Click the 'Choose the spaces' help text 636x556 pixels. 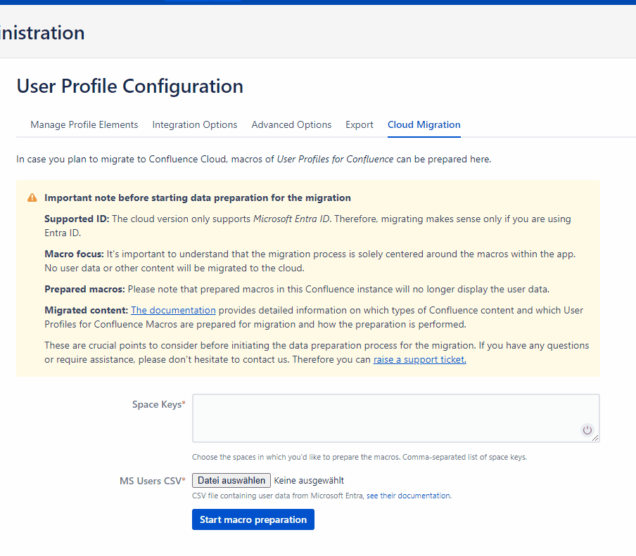[360, 457]
